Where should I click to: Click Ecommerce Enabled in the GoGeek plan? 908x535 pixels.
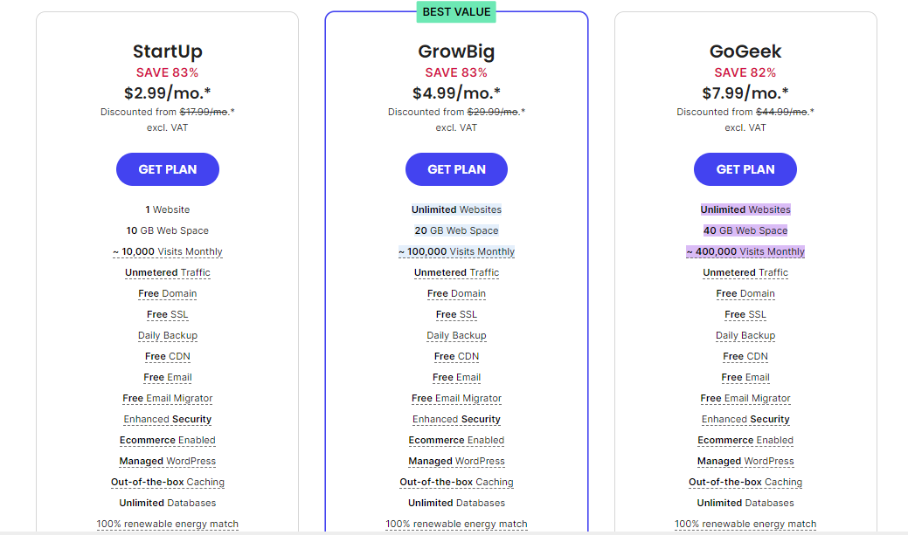(745, 440)
